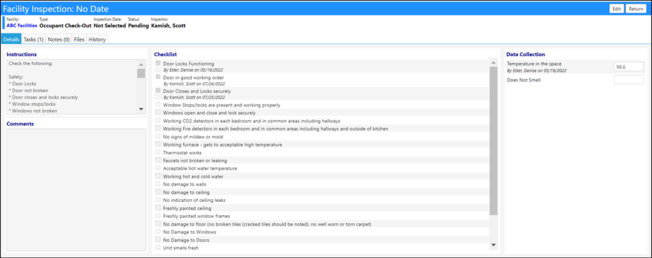This screenshot has height=258, width=652.
Task: Click inside the Comments text area
Action: click(x=76, y=189)
